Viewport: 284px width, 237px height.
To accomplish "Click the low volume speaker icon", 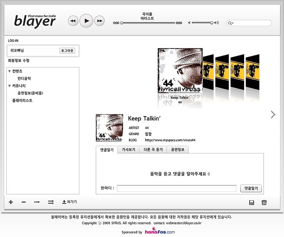I will pyautogui.click(x=189, y=23).
